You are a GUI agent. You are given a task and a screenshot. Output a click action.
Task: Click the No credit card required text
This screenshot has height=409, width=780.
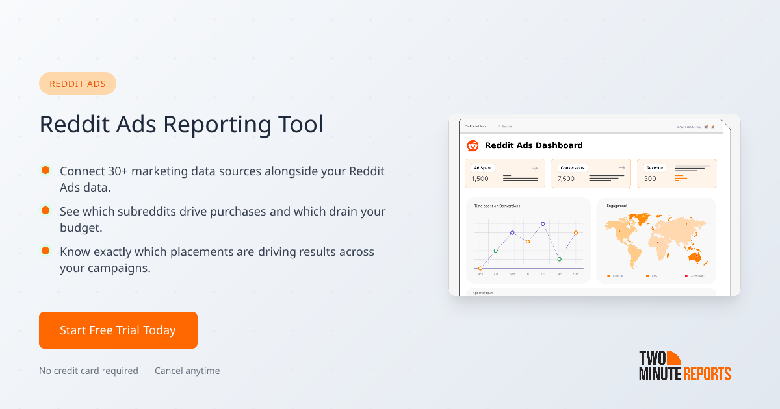(88, 371)
